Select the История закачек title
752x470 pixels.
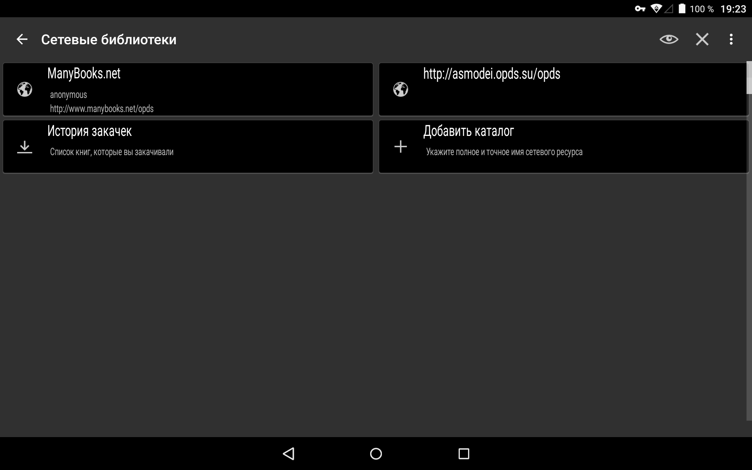[89, 131]
